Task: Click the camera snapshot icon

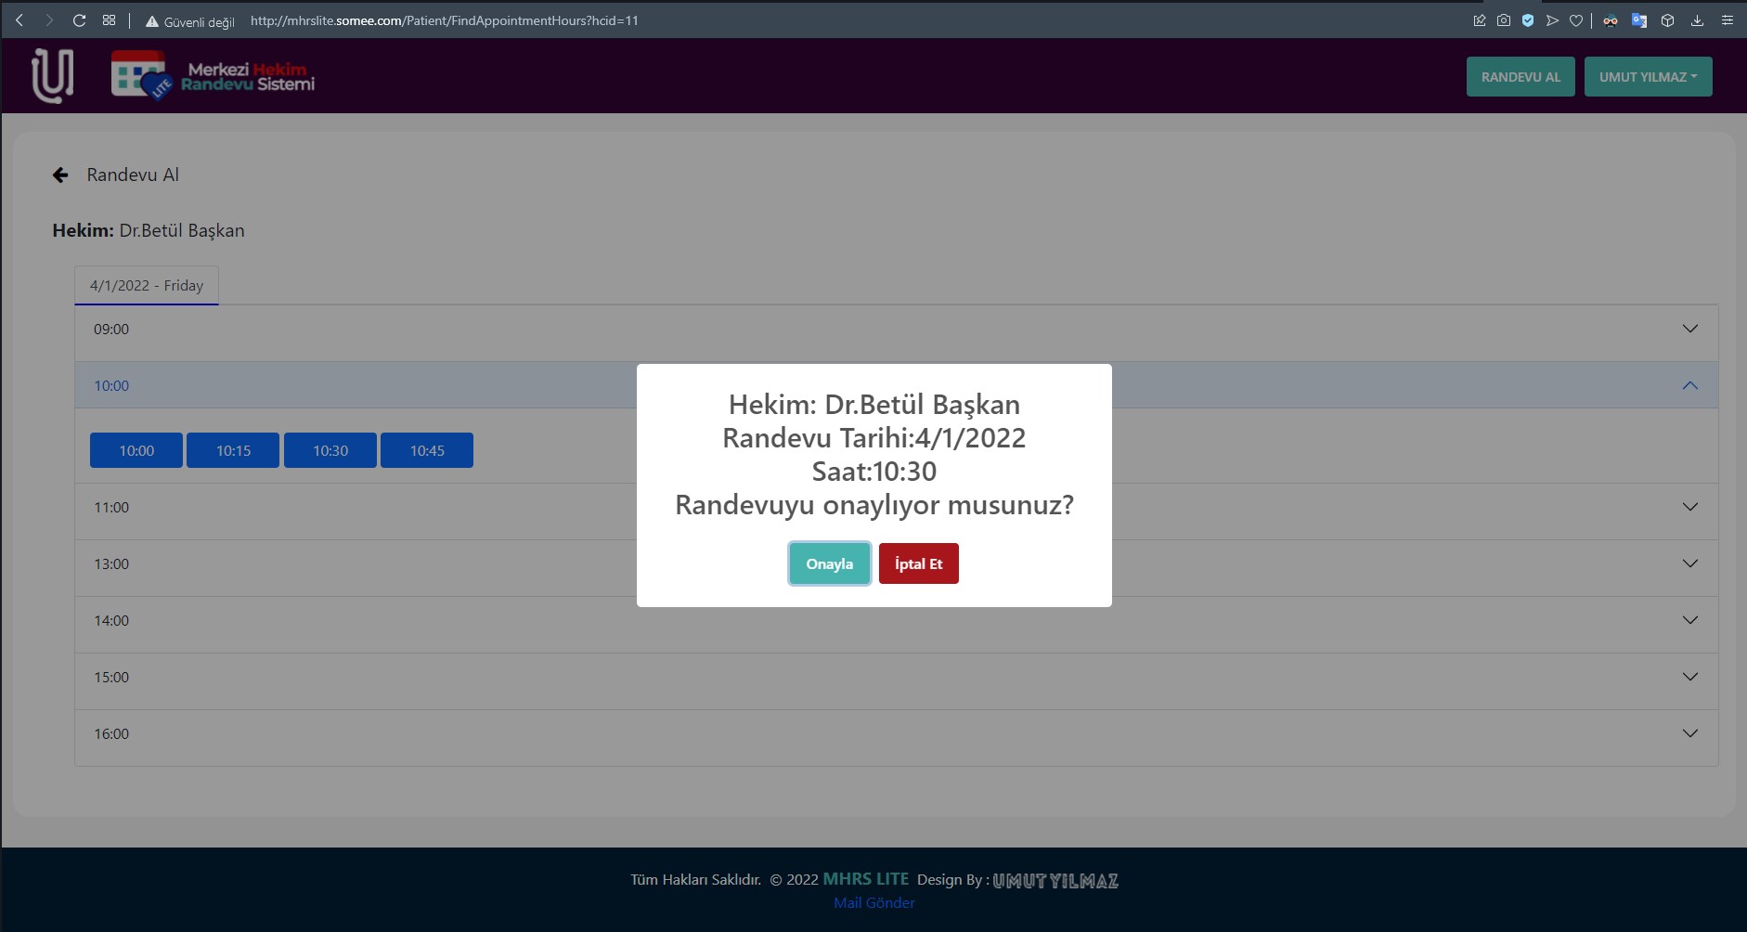Action: tap(1504, 20)
